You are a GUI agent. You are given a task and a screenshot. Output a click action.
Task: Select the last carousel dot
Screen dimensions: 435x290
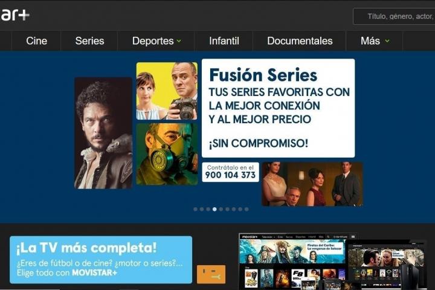point(246,209)
